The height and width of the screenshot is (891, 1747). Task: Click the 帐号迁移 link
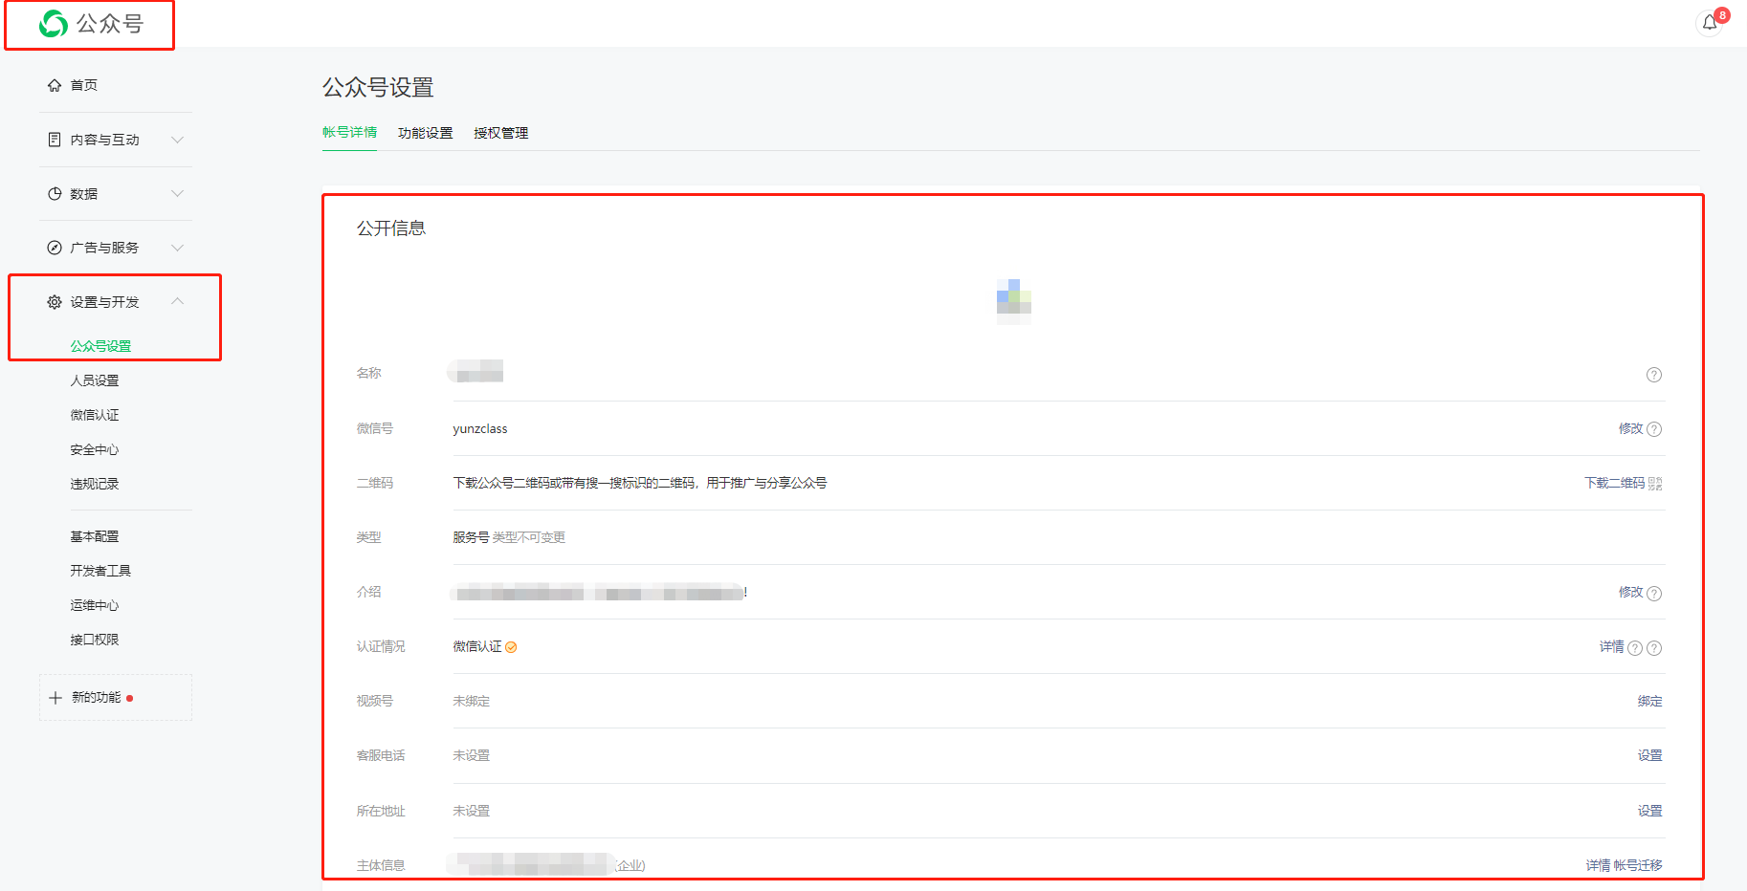[x=1638, y=865]
